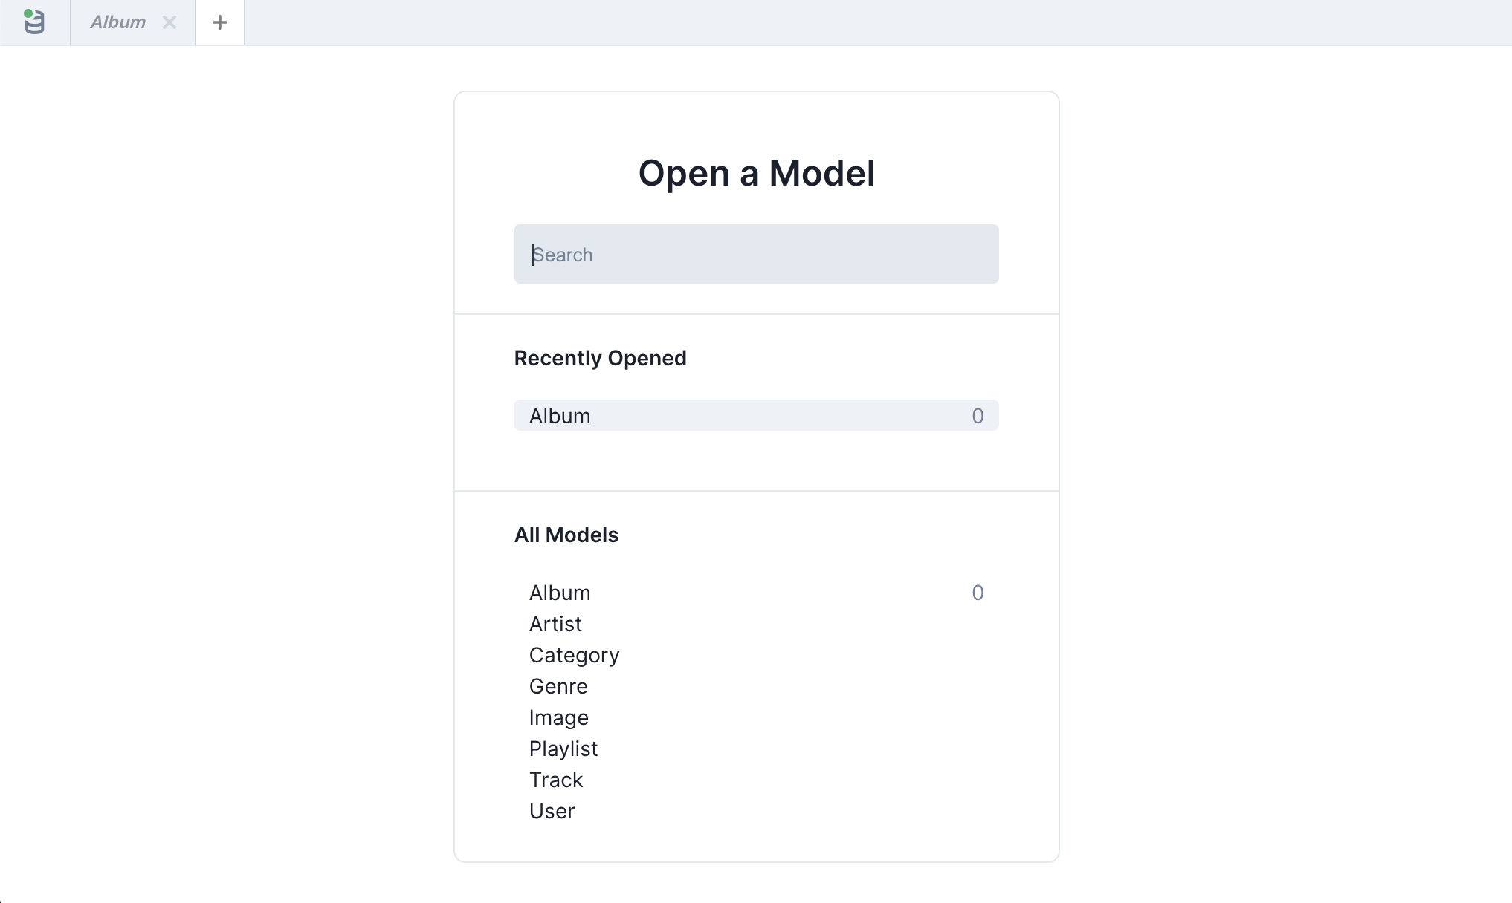Viewport: 1512px width, 903px height.
Task: Open the Image model
Action: click(558, 717)
